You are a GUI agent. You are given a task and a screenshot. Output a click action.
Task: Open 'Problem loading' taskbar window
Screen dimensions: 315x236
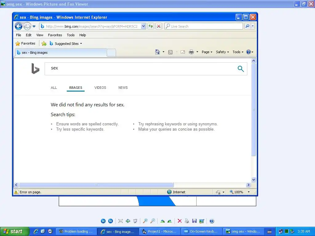(x=76, y=231)
